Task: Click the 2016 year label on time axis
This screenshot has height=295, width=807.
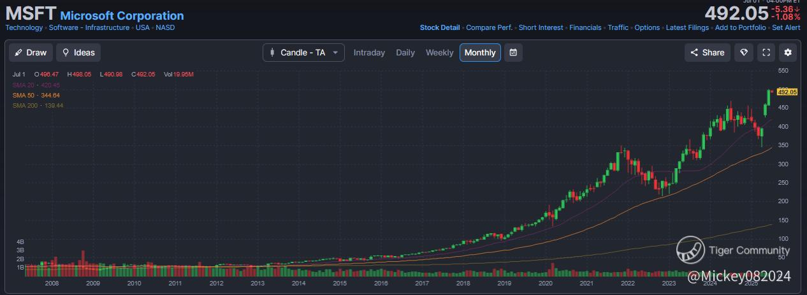Action: tap(381, 284)
